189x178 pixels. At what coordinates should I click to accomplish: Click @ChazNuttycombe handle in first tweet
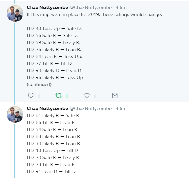(90, 8)
